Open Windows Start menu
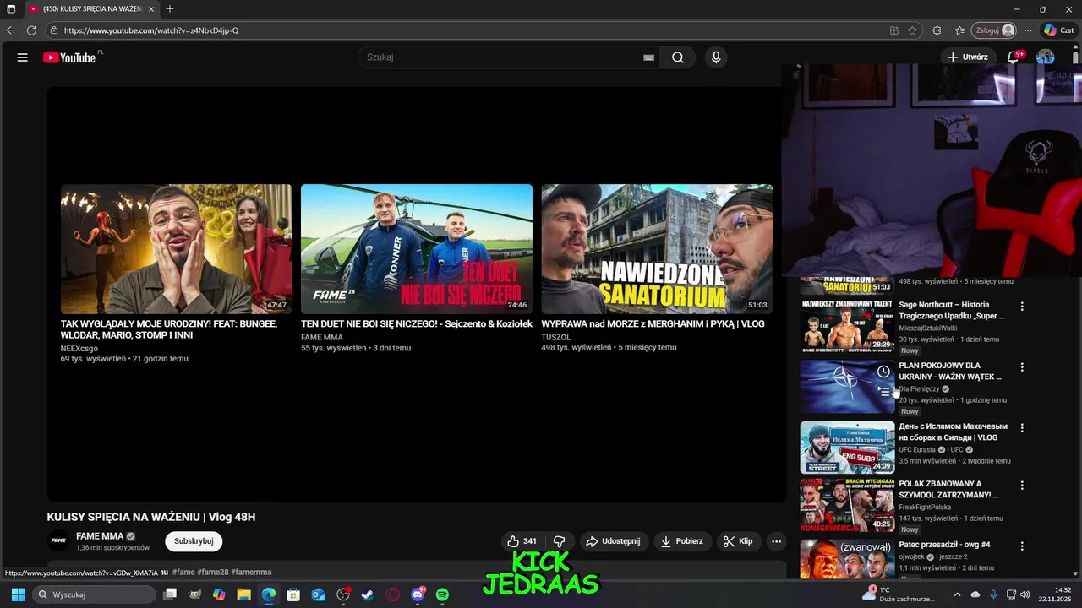This screenshot has height=608, width=1082. tap(18, 594)
